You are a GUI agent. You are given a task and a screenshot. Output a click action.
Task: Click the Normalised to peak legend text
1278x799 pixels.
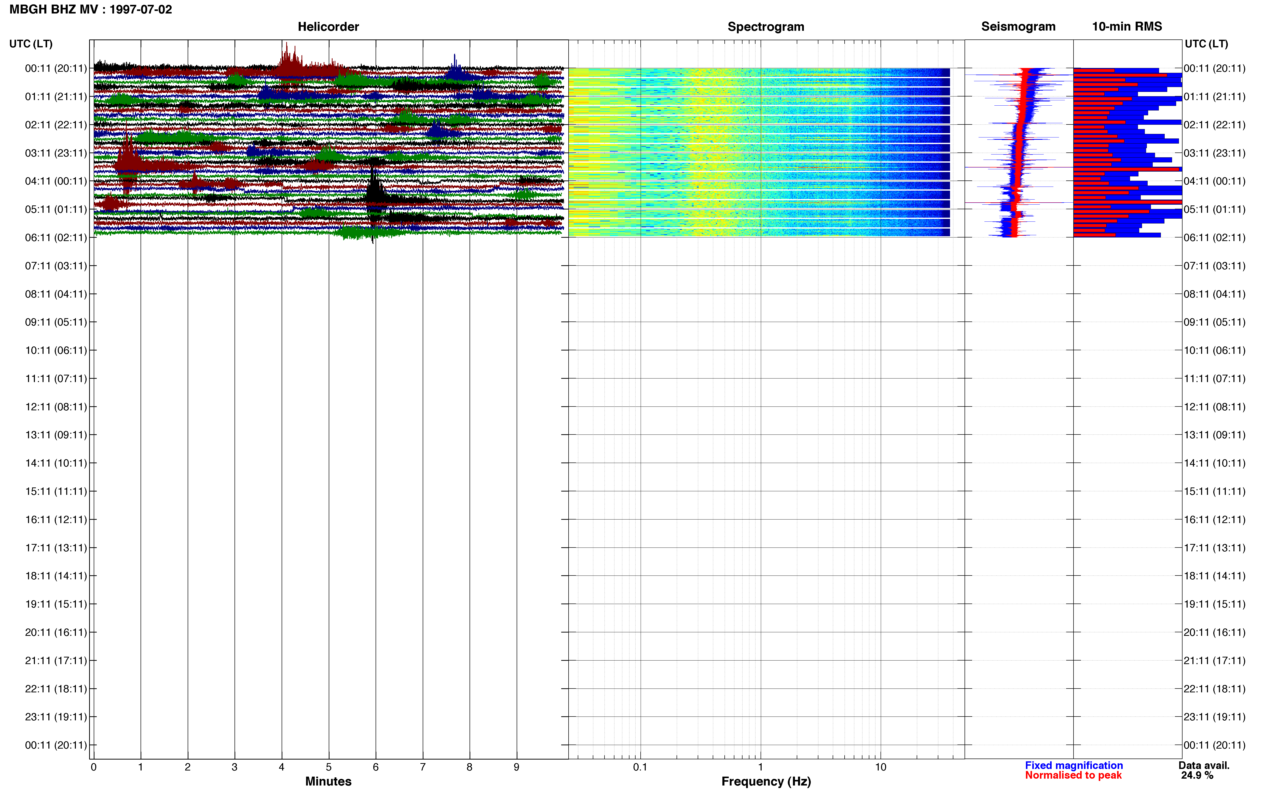click(1073, 775)
